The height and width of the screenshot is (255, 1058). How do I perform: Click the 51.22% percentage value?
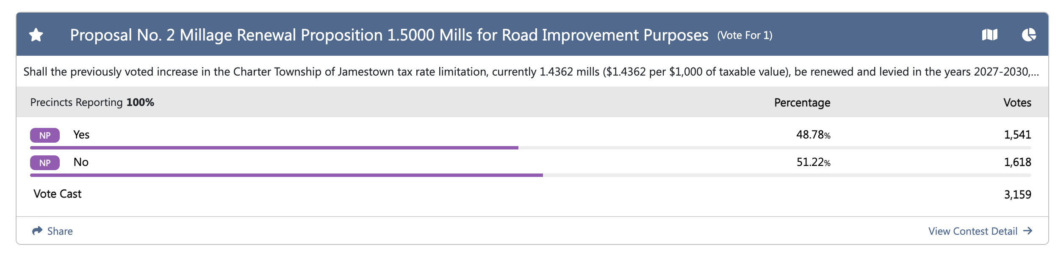click(813, 162)
